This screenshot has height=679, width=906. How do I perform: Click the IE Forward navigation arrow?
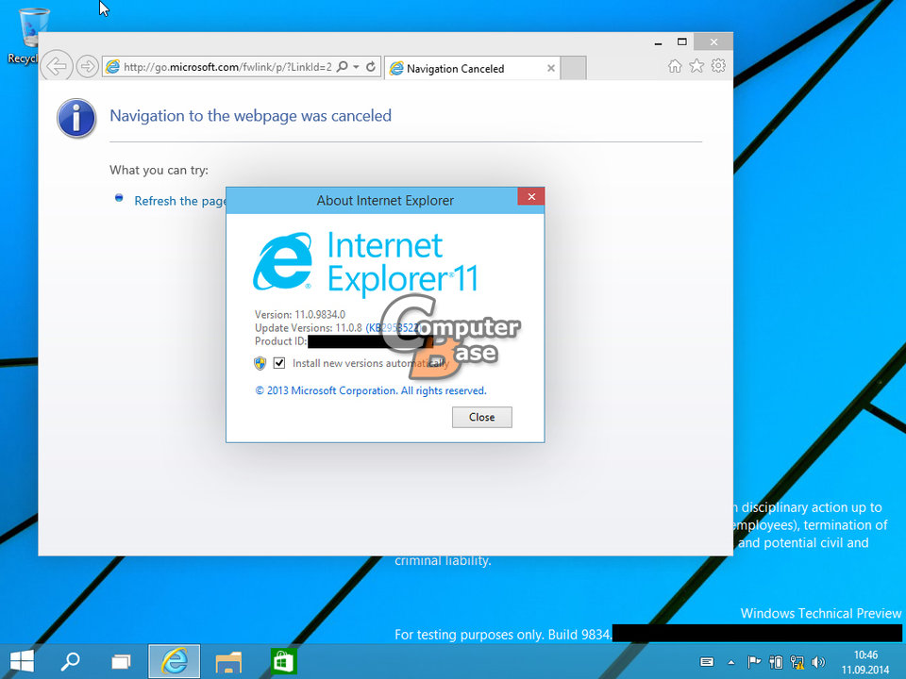pyautogui.click(x=87, y=66)
